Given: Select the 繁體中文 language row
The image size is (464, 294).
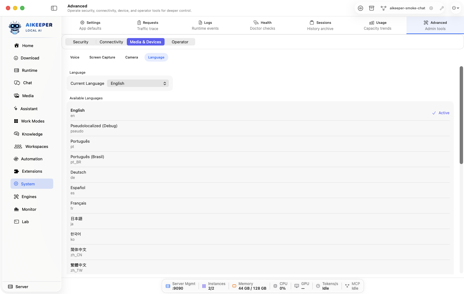Looking at the screenshot, I should click(x=260, y=267).
